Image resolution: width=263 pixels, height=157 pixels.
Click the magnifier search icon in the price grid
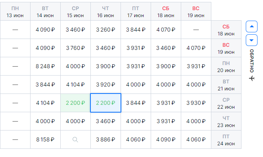(75, 139)
